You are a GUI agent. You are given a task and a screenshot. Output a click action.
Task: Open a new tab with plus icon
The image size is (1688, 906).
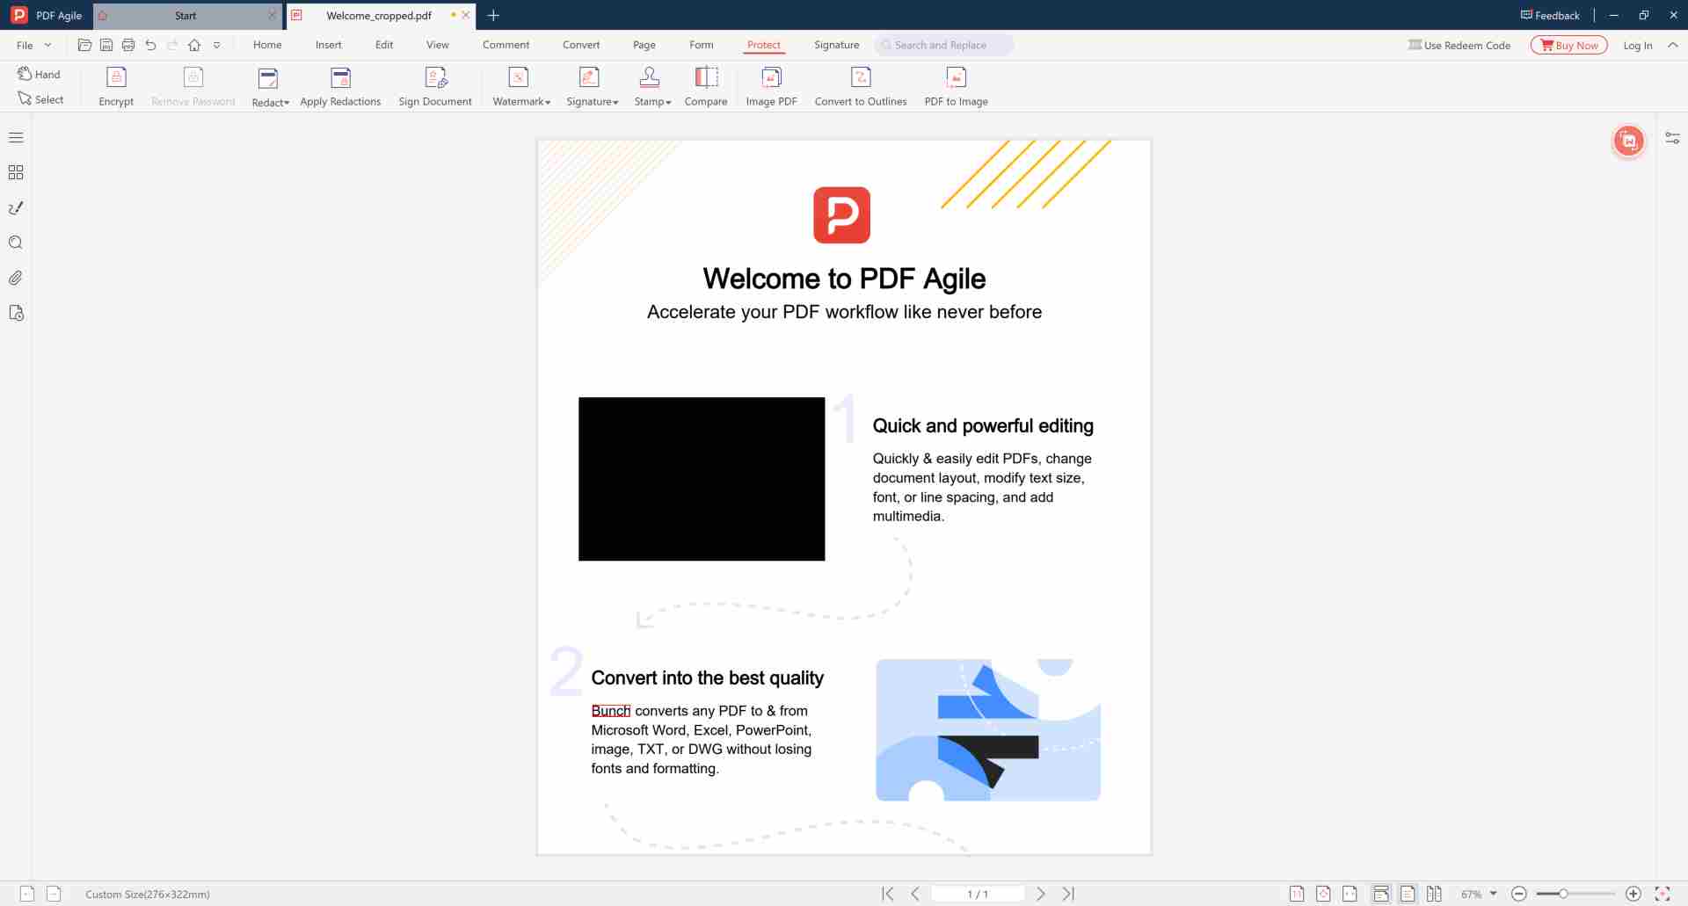coord(493,15)
